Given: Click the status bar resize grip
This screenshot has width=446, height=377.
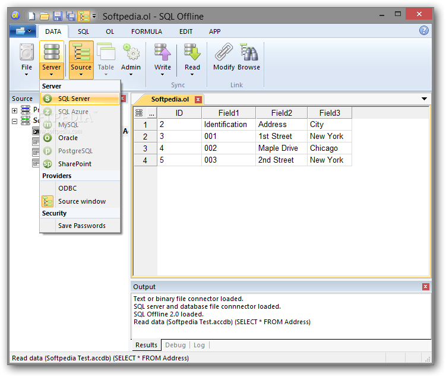Looking at the screenshot, I should 427,359.
